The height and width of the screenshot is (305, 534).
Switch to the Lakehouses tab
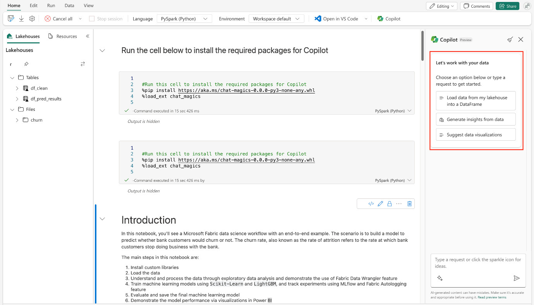coord(23,36)
